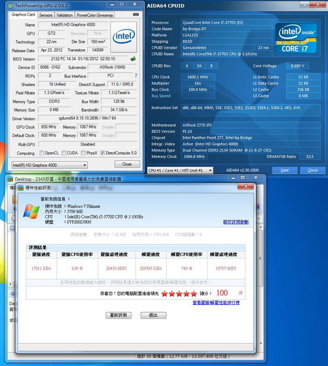The image size is (328, 366).
Task: Open the Intel HD Graphics 4000 dropdown
Action: [49, 165]
